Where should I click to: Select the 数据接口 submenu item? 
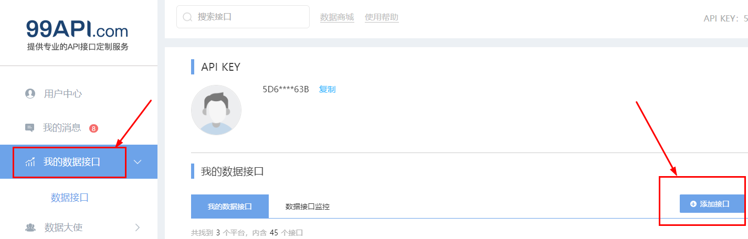(69, 198)
